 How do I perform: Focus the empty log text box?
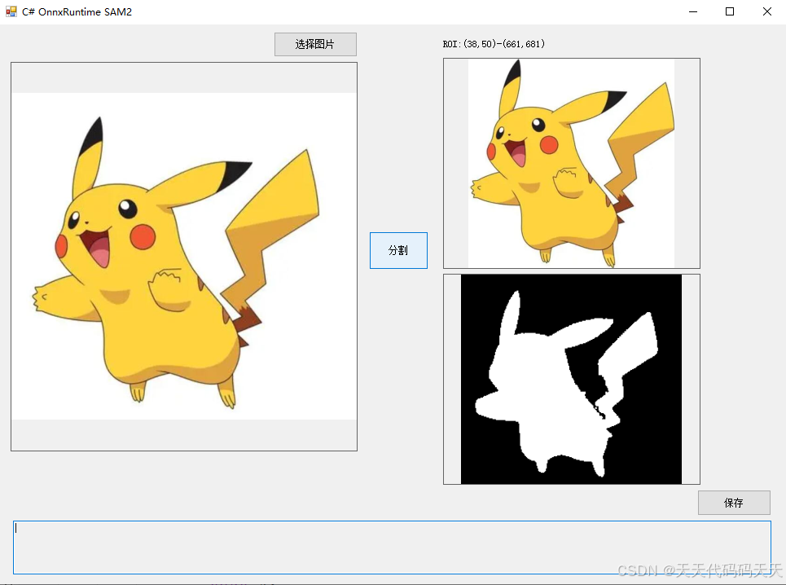(392, 547)
